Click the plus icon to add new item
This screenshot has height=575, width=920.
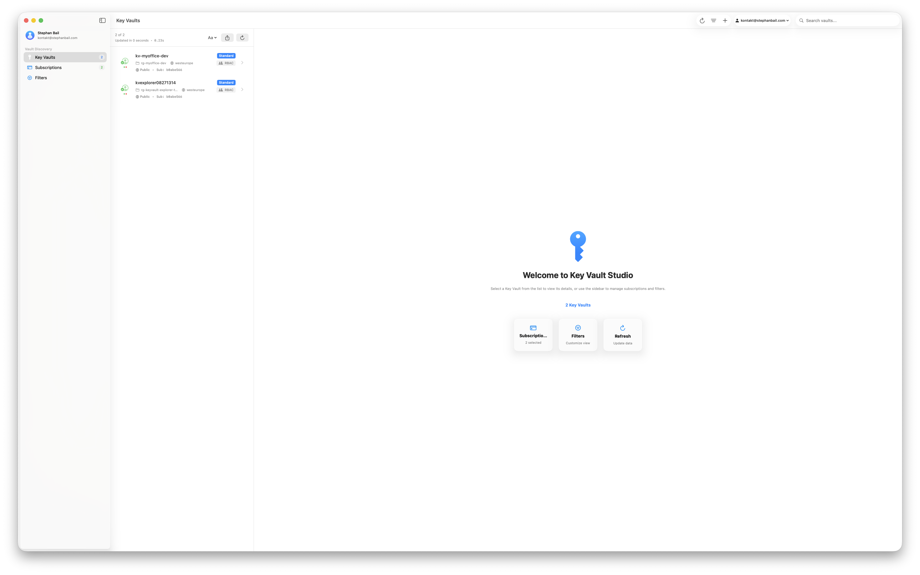pyautogui.click(x=724, y=20)
